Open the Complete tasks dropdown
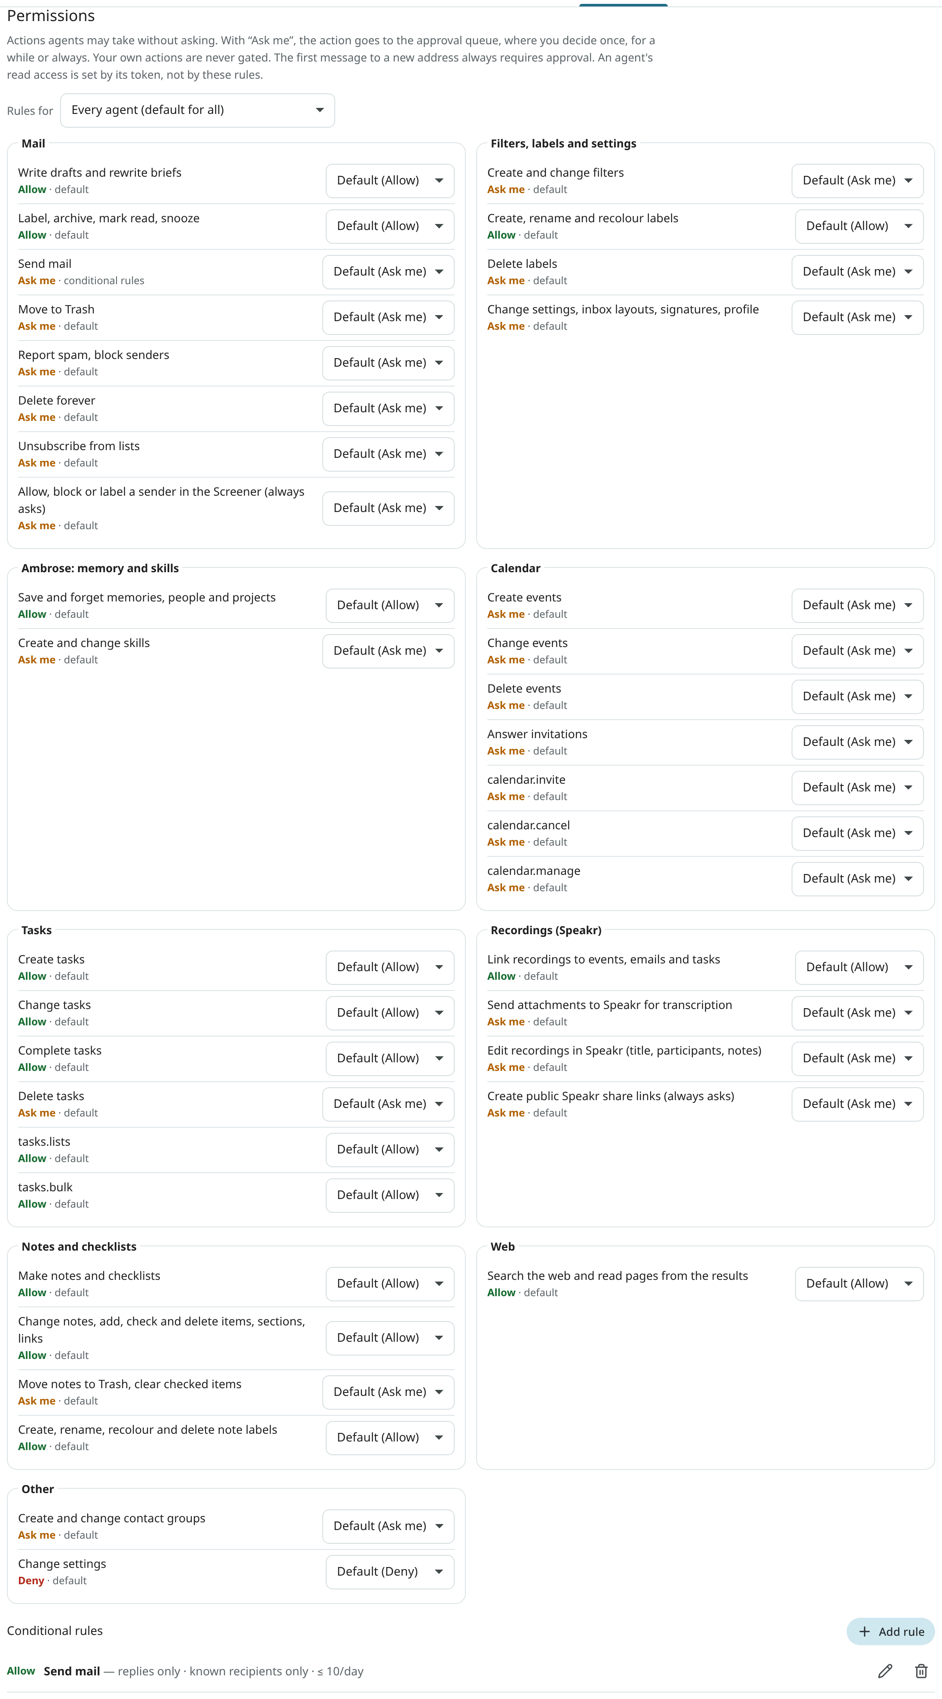 (x=390, y=1058)
